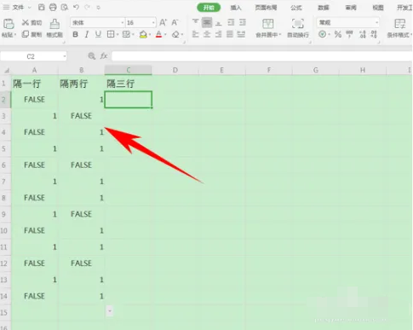The image size is (413, 330).
Task: Toggle vertical center alignment
Action: 207,22
